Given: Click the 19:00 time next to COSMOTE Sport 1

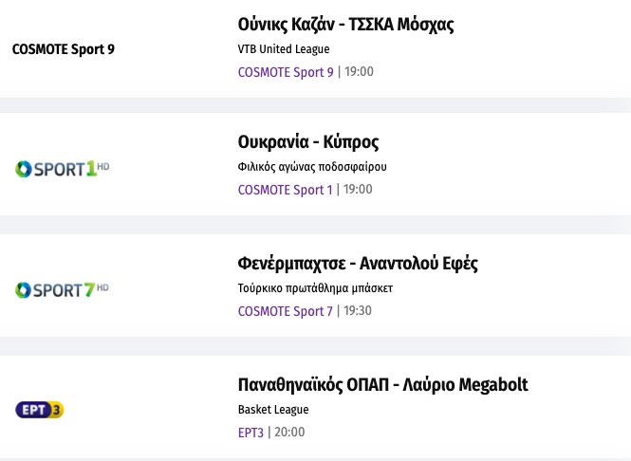Looking at the screenshot, I should pyautogui.click(x=359, y=190).
